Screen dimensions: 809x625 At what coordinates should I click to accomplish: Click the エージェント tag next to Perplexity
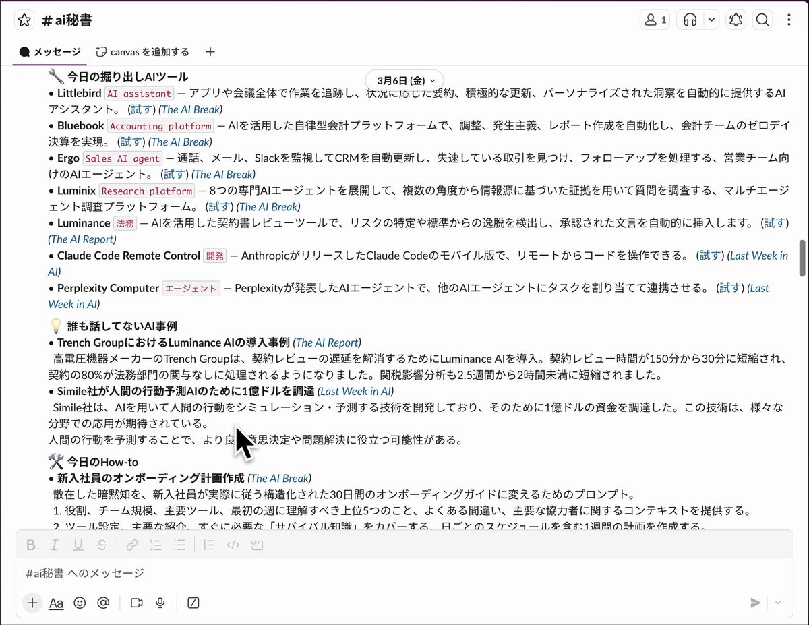(191, 288)
